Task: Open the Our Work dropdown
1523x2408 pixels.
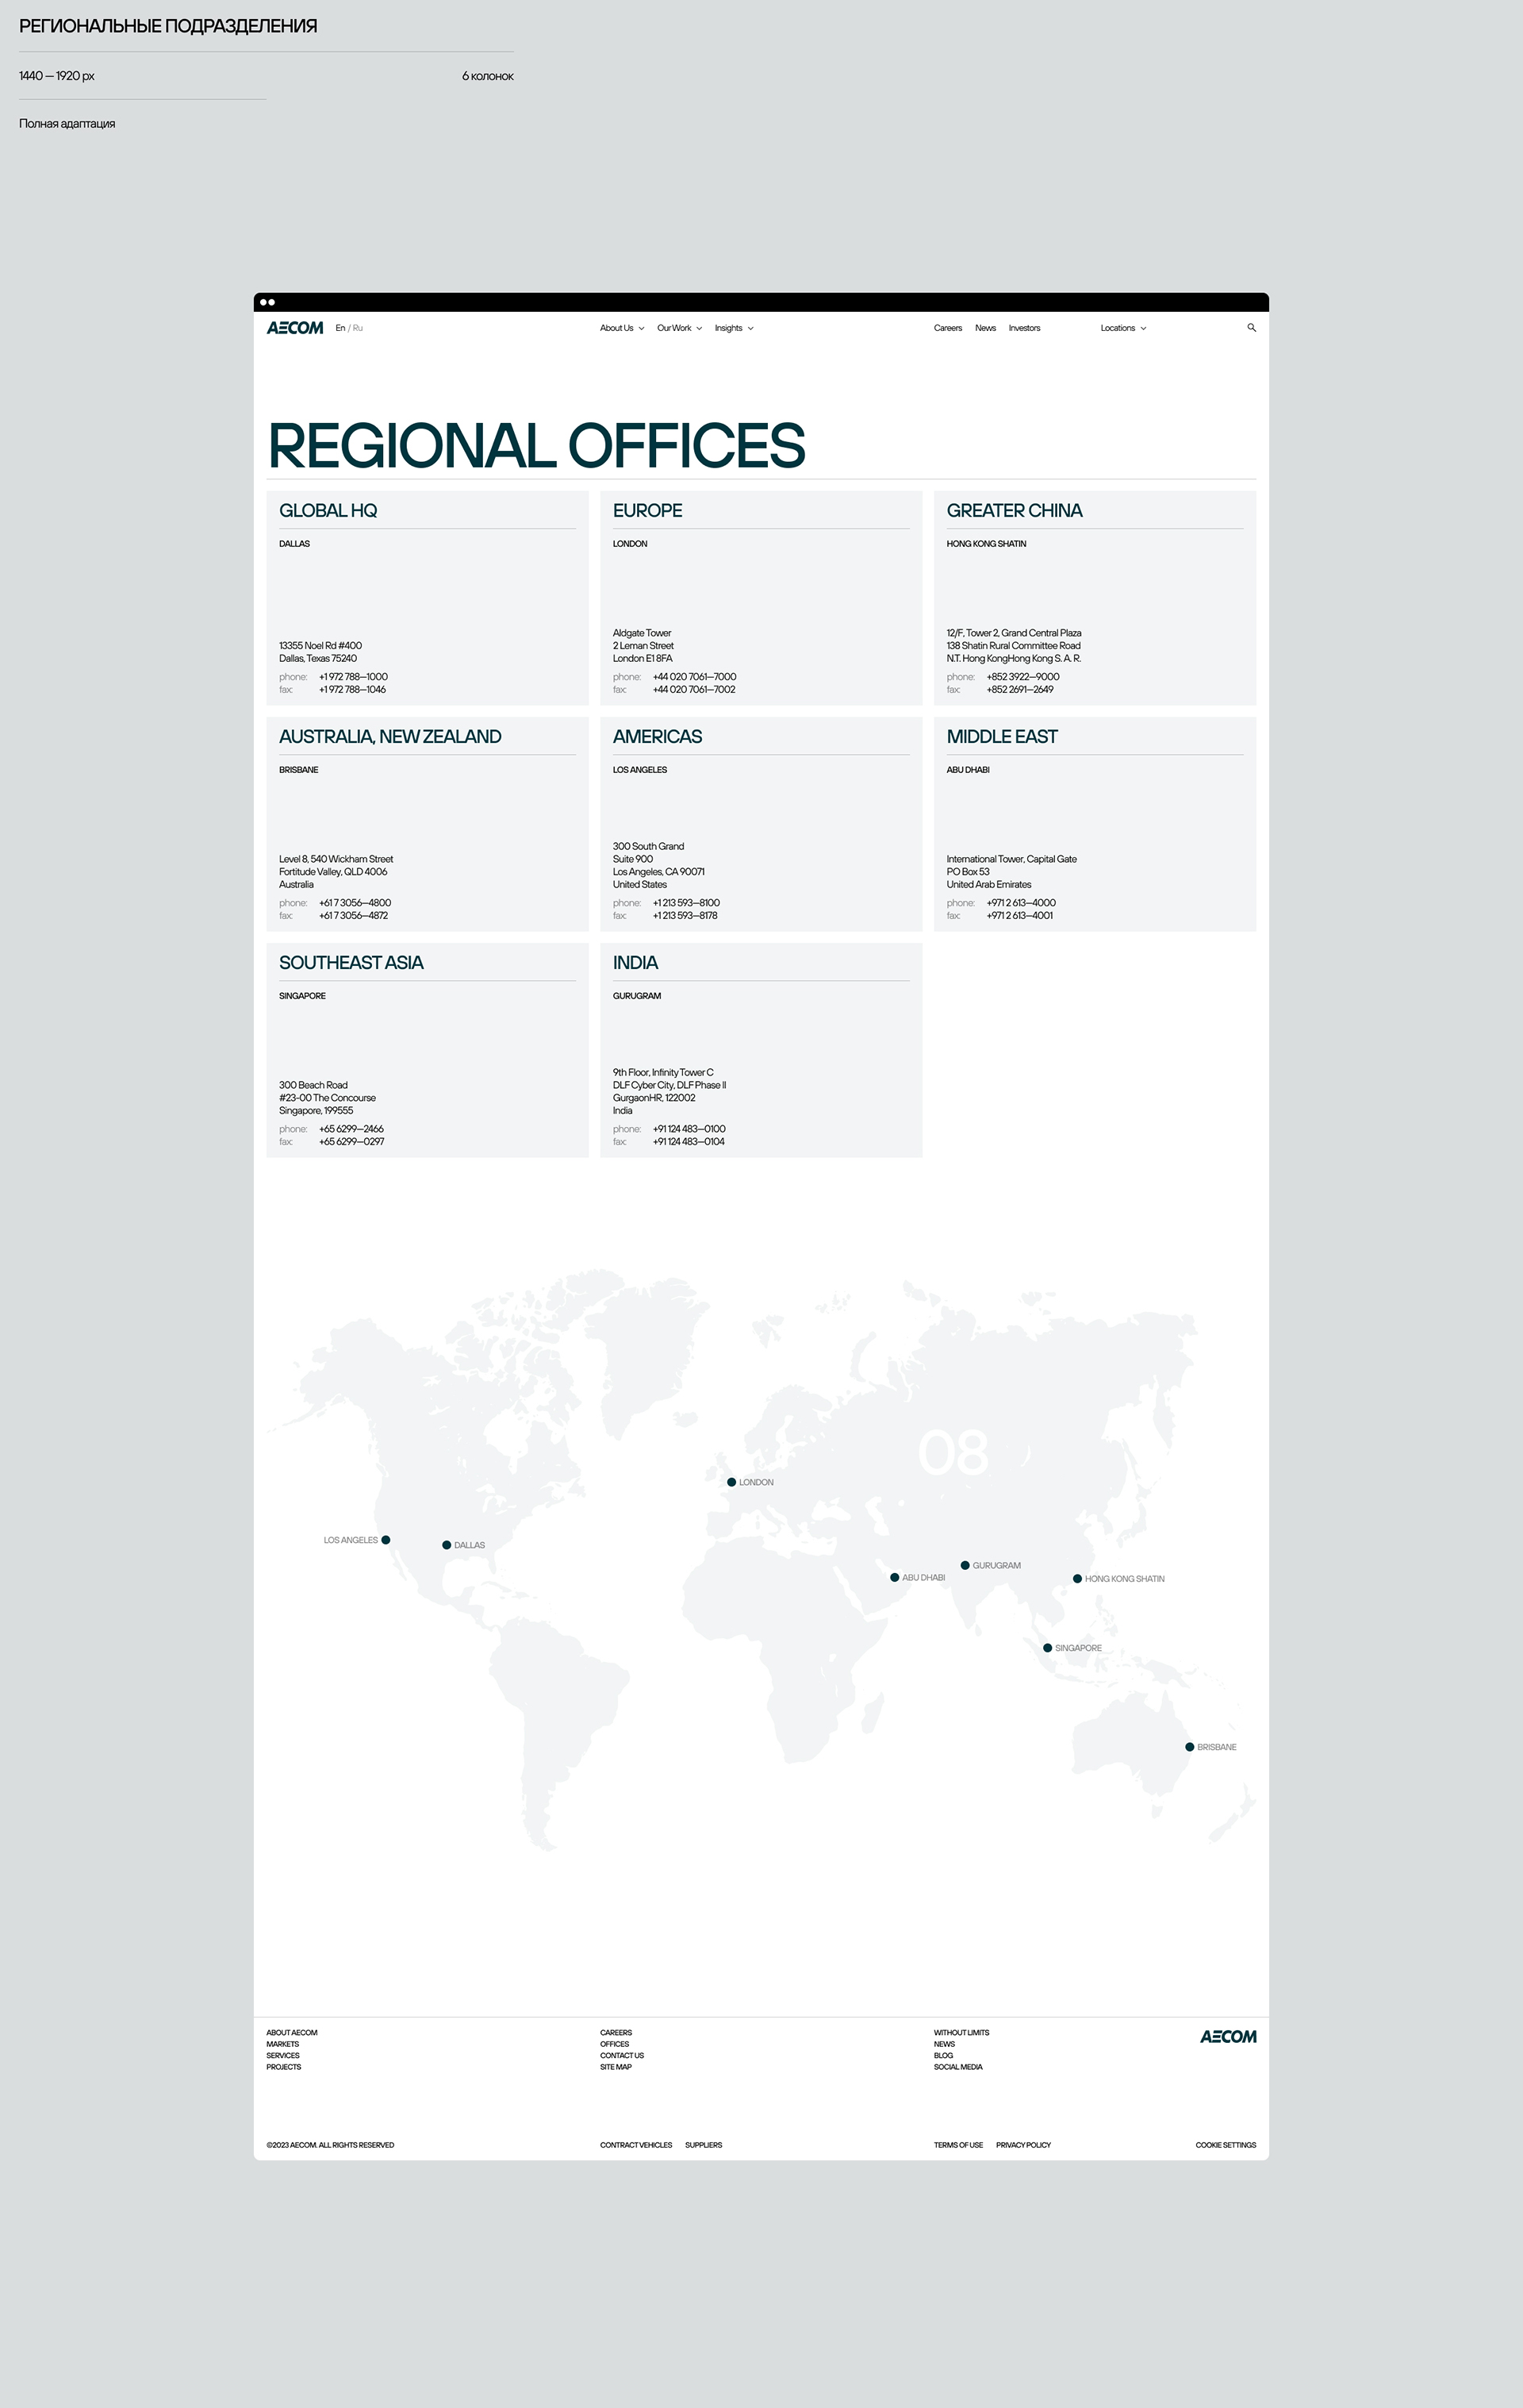Action: click(678, 328)
